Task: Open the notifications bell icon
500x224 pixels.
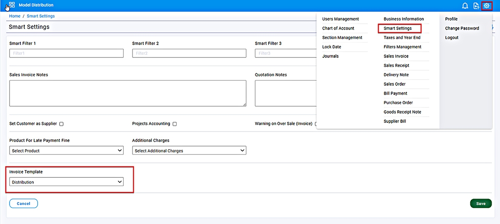Action: pos(465,6)
